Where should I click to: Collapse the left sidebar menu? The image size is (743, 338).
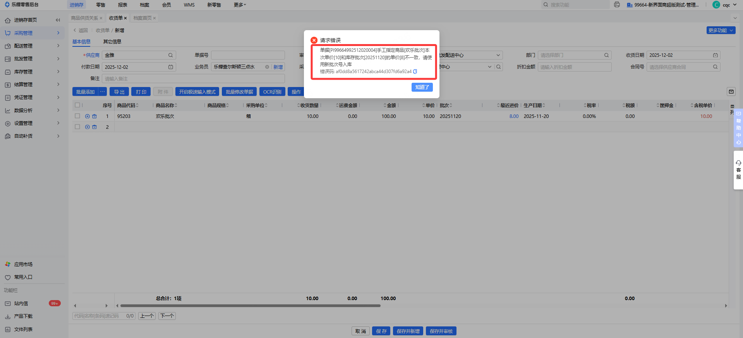click(58, 20)
